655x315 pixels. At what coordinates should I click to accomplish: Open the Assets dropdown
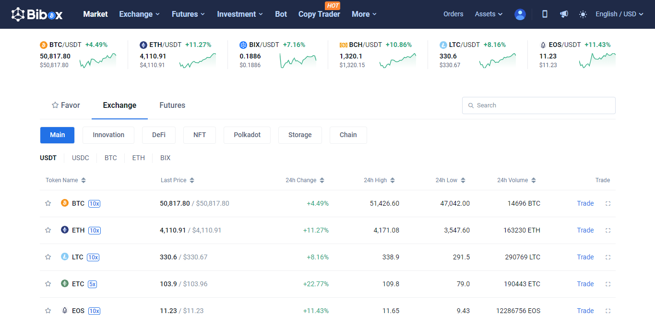489,14
